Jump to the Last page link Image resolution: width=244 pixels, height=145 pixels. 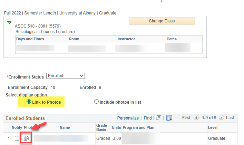click(230, 118)
